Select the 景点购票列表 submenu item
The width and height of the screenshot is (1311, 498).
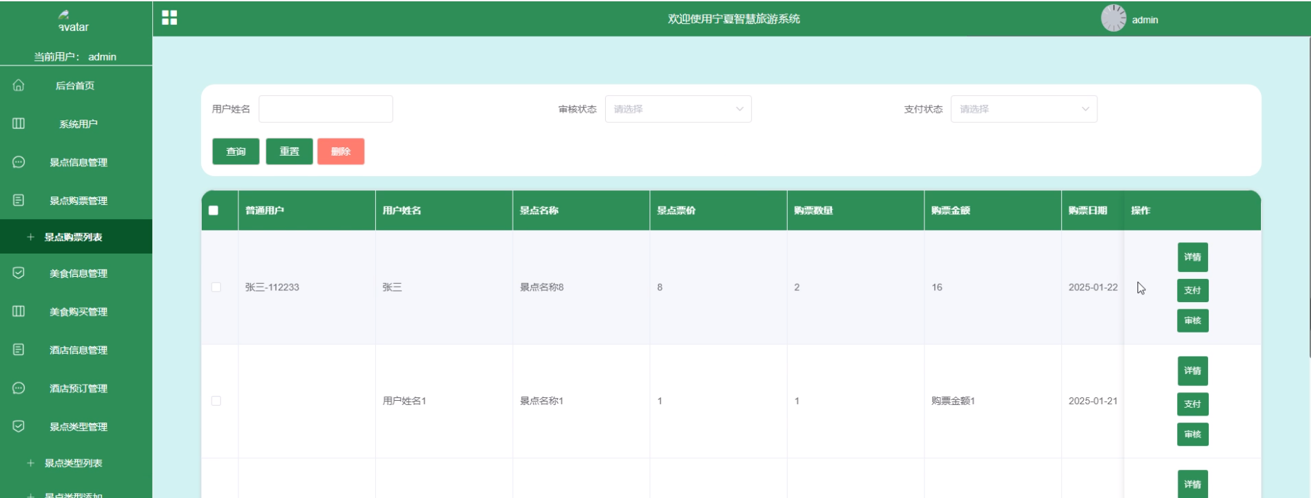tap(76, 237)
